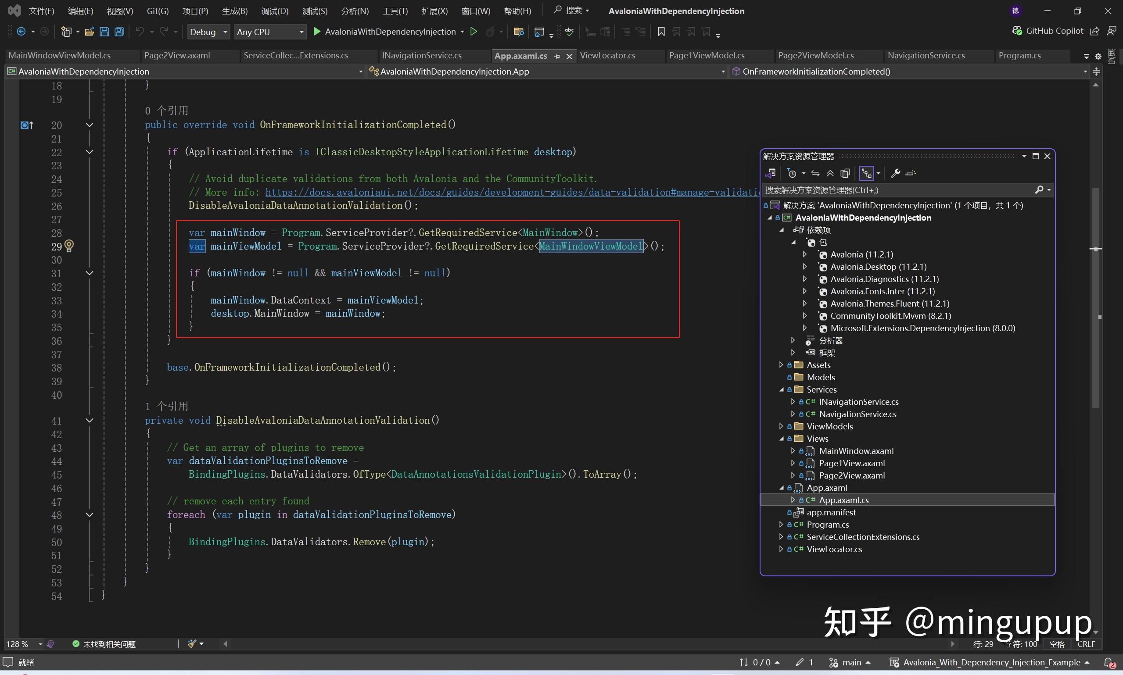Click the main branch status bar button
The width and height of the screenshot is (1123, 675).
coord(850,662)
